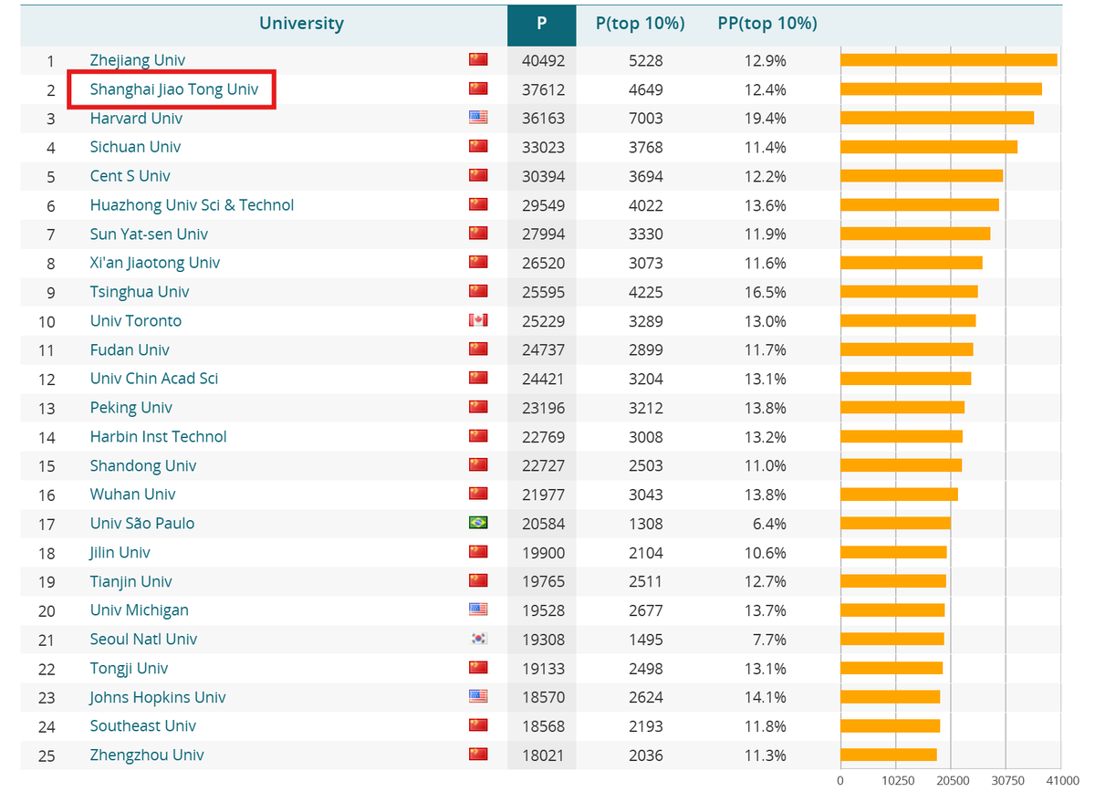Open the Univ Michigan link
The width and height of the screenshot is (1095, 802).
point(139,610)
